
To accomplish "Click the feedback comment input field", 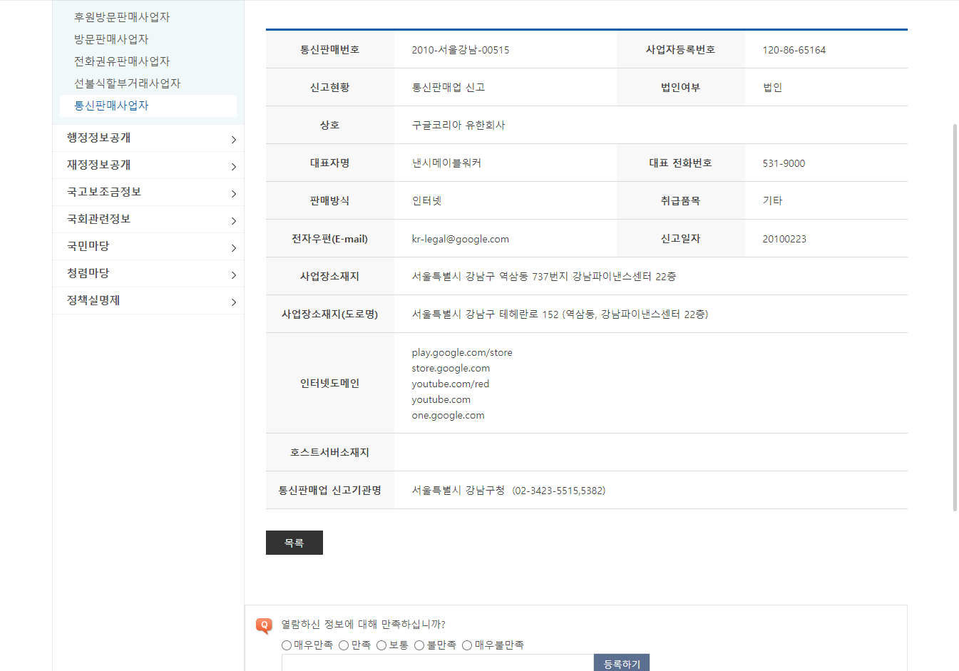I will pyautogui.click(x=437, y=663).
